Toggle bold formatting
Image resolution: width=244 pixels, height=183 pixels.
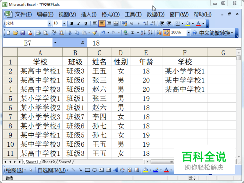point(72,24)
